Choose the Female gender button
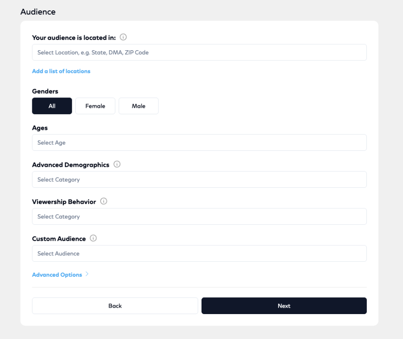This screenshot has width=403, height=339. [95, 106]
